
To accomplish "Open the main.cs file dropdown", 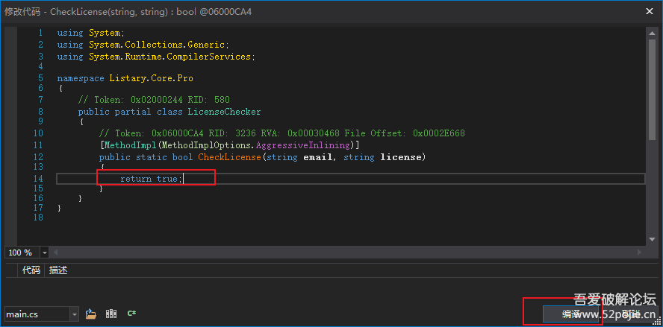I will pyautogui.click(x=74, y=314).
